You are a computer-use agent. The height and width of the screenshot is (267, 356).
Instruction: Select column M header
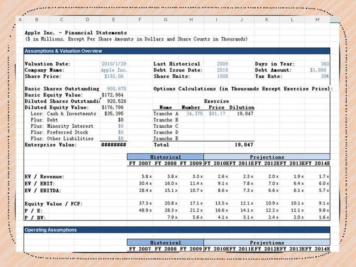click(x=317, y=20)
